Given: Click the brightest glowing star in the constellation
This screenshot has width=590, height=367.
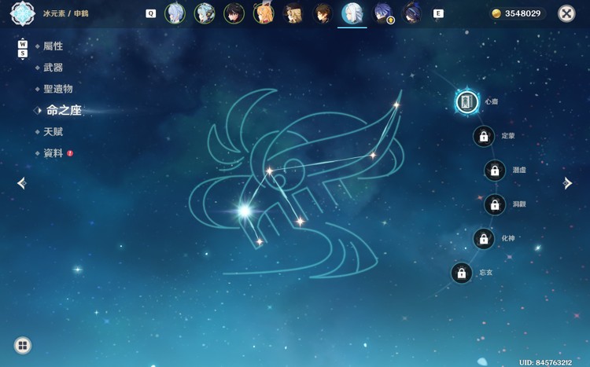Looking at the screenshot, I should [x=245, y=211].
